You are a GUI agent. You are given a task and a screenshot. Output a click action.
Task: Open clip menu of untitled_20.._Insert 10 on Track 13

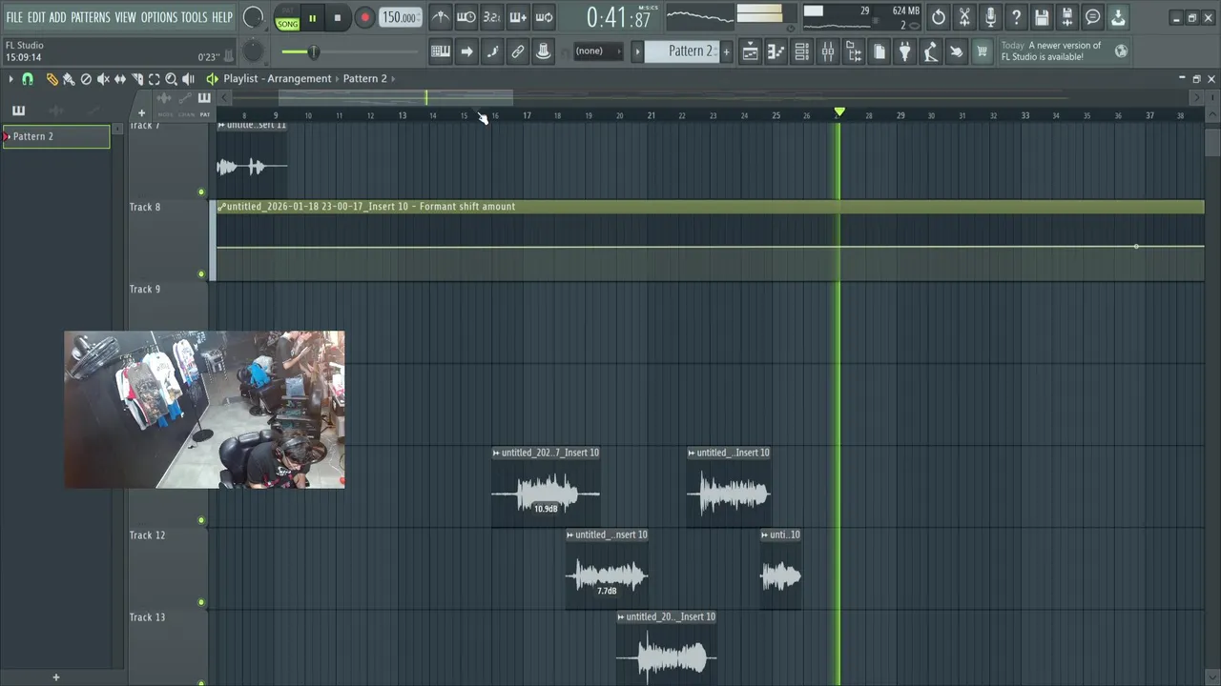tap(621, 617)
